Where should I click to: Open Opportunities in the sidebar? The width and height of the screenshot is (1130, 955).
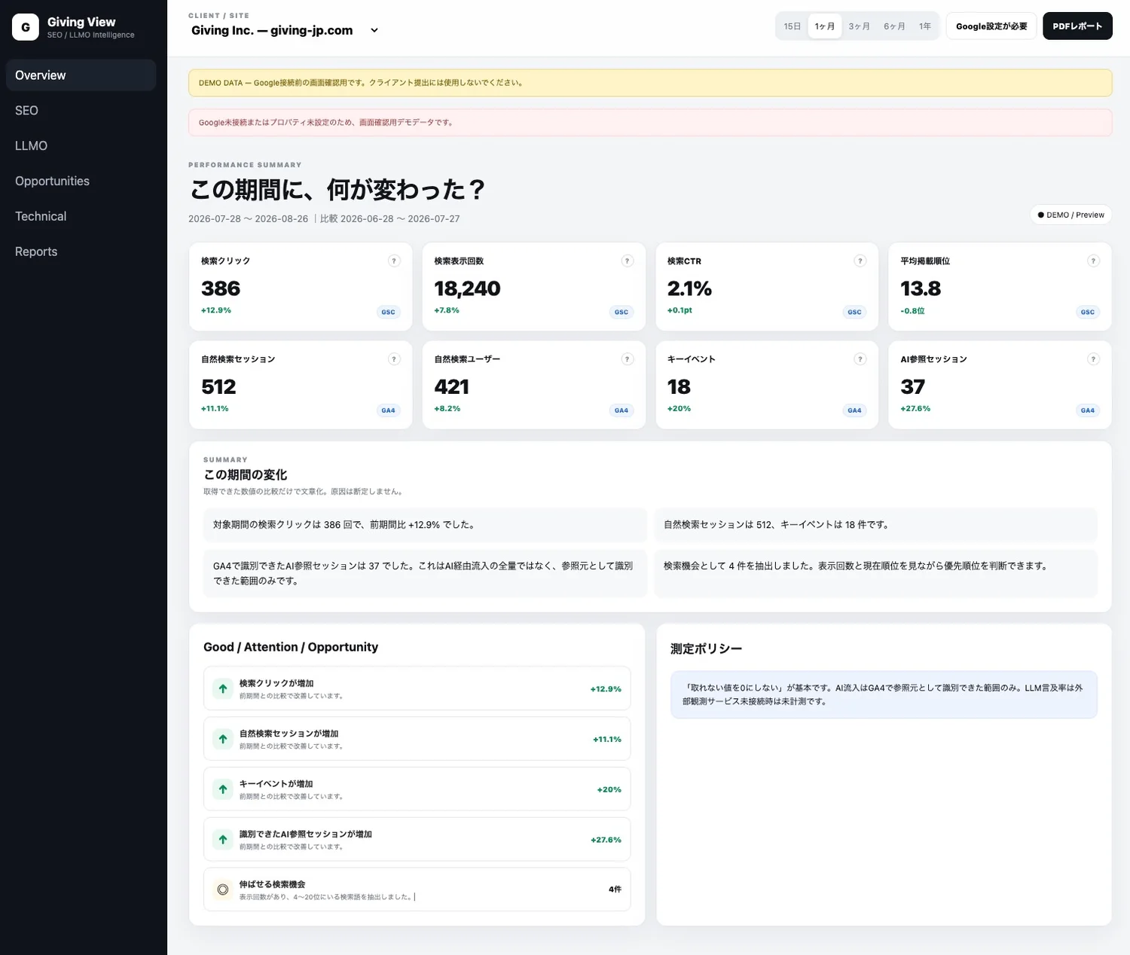pos(81,181)
